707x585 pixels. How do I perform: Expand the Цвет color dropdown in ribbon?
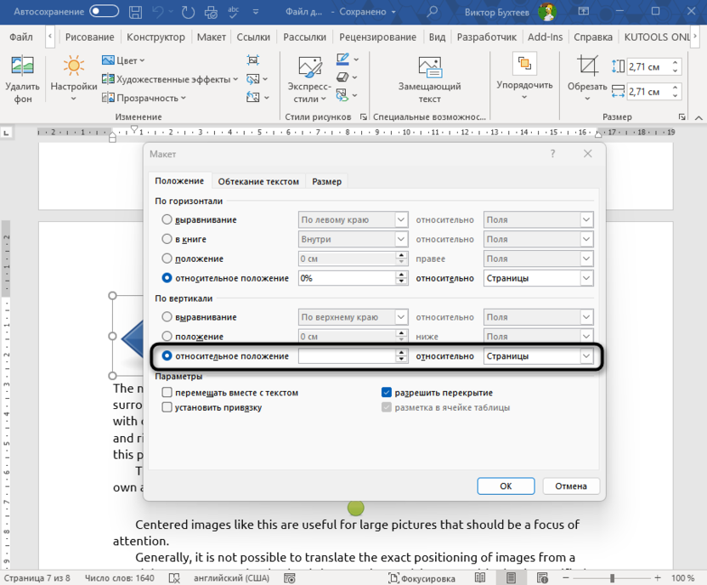123,60
